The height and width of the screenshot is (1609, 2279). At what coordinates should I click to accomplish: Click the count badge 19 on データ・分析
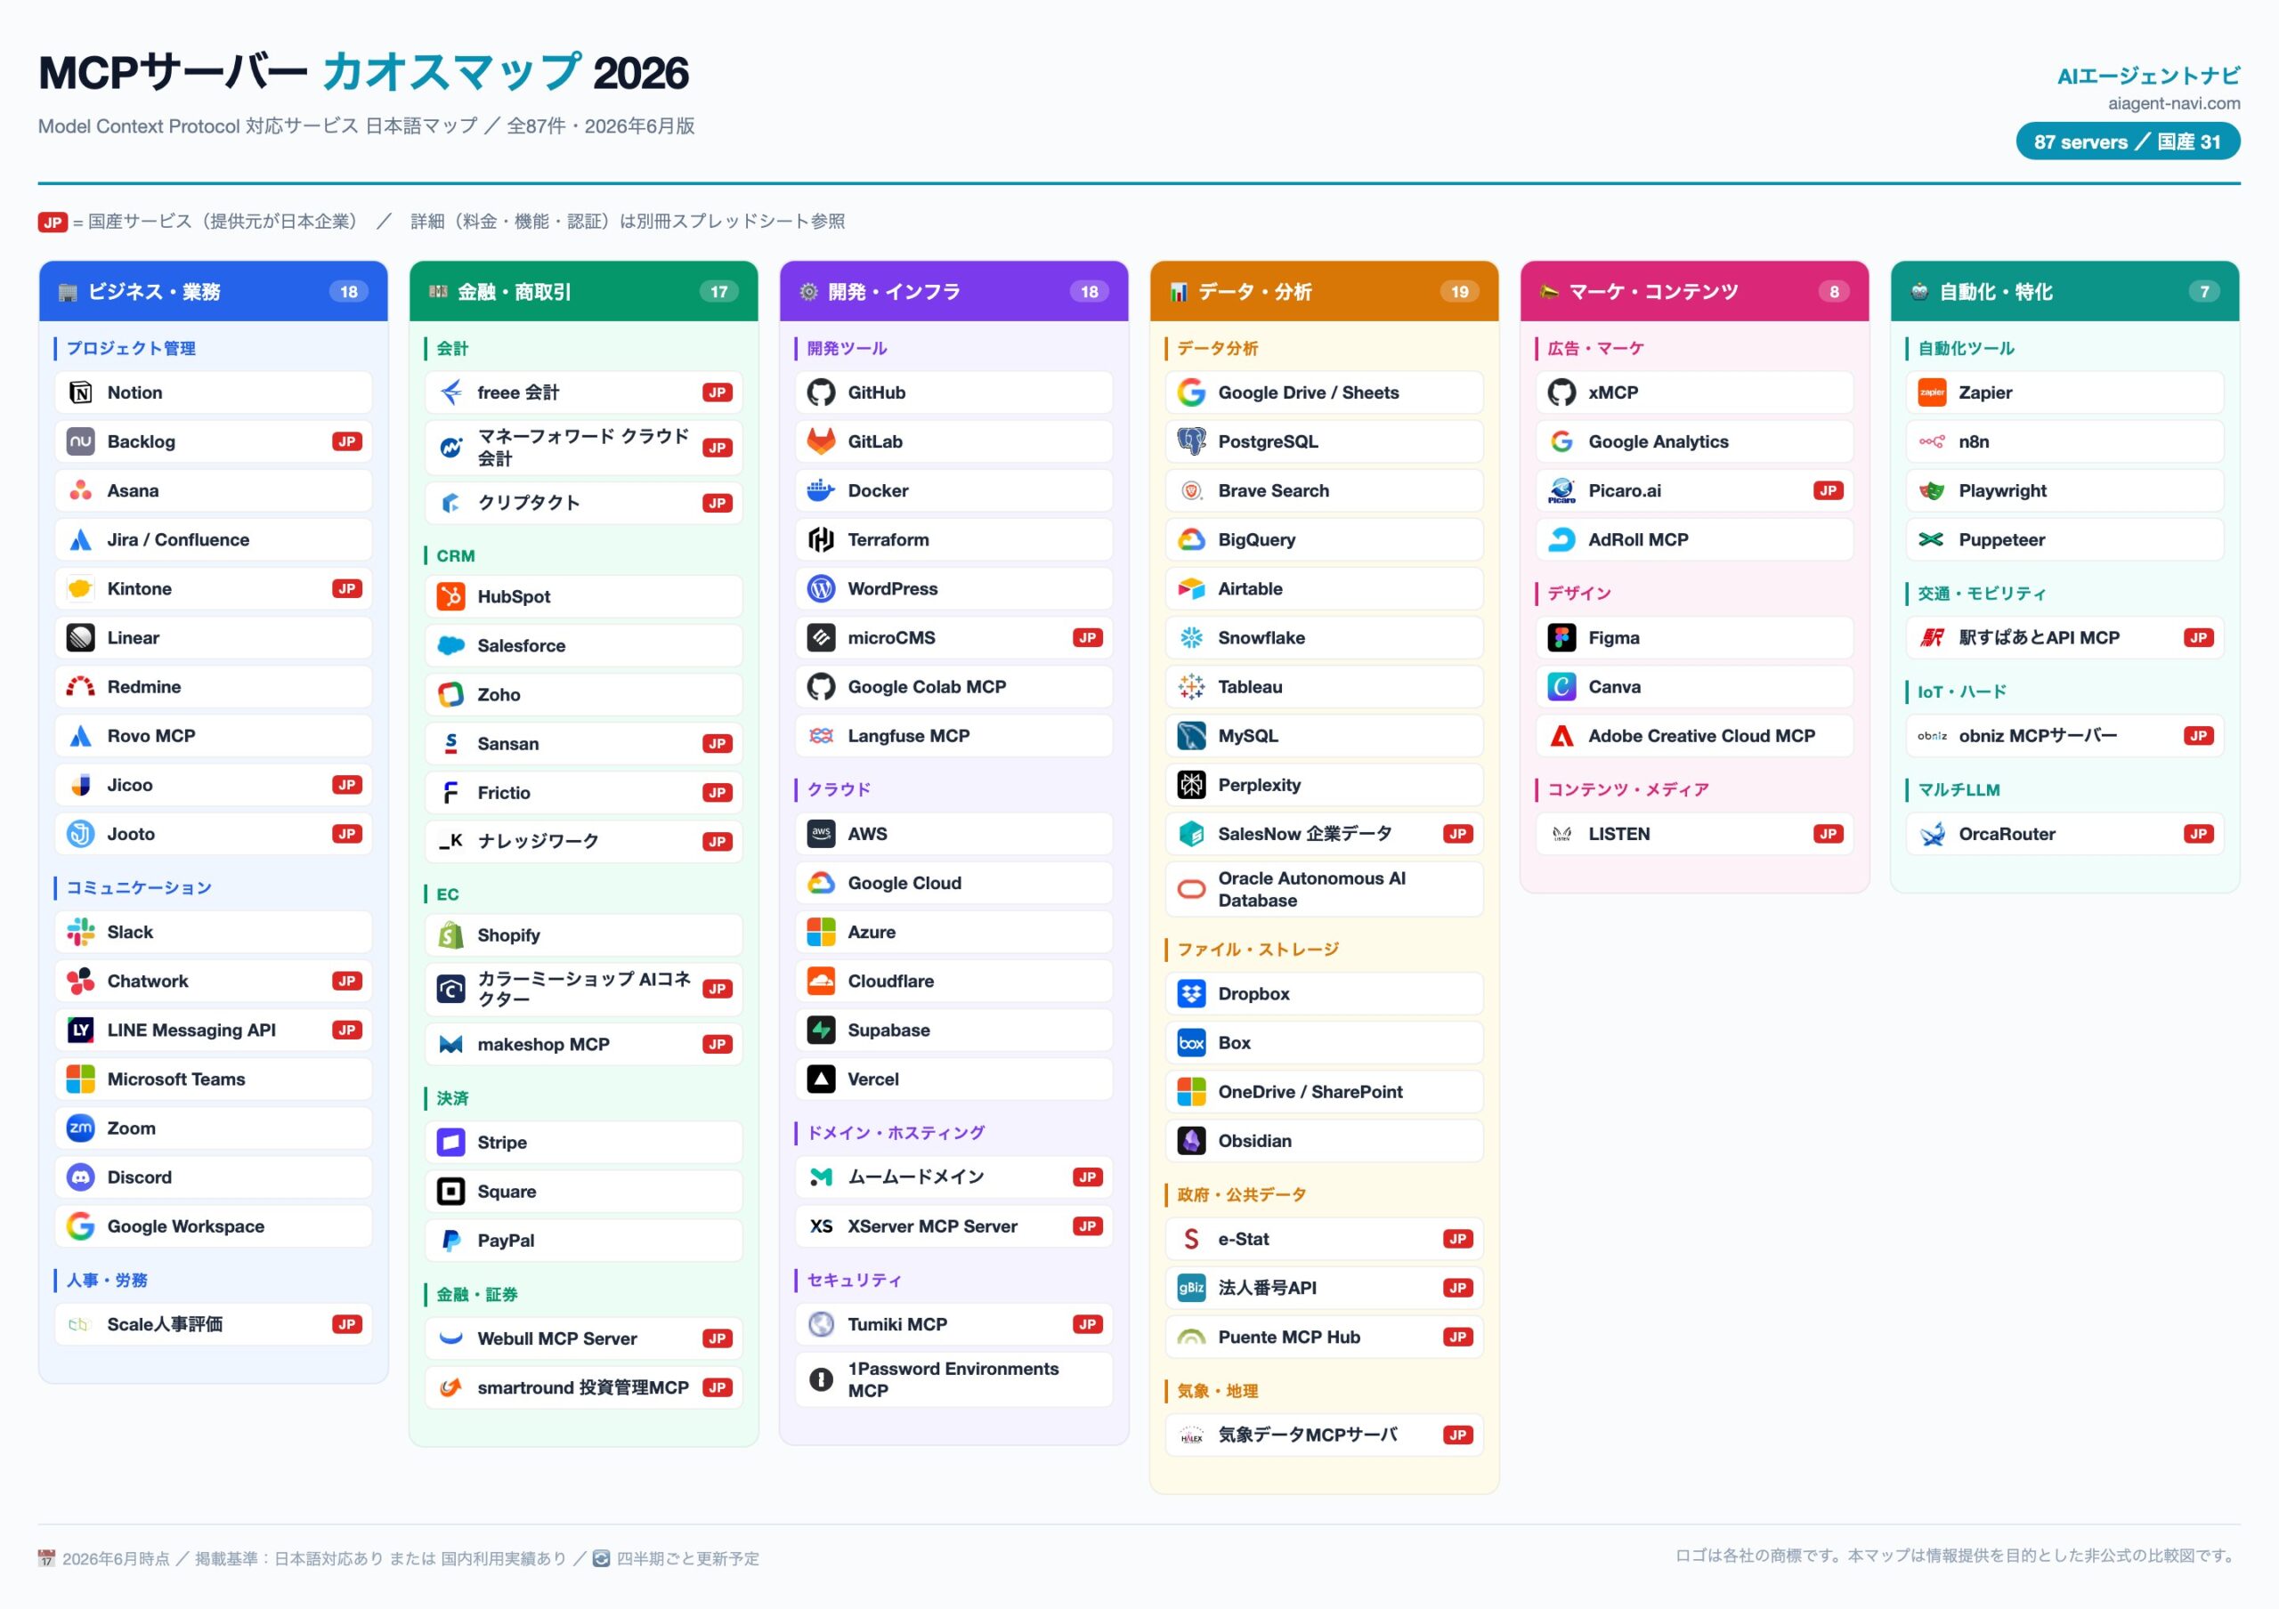click(x=1459, y=292)
